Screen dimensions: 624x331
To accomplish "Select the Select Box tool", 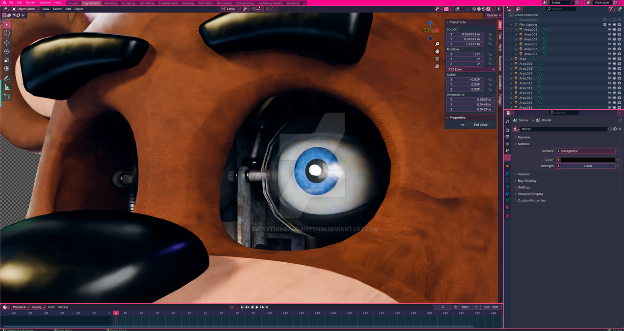I will click(x=7, y=24).
